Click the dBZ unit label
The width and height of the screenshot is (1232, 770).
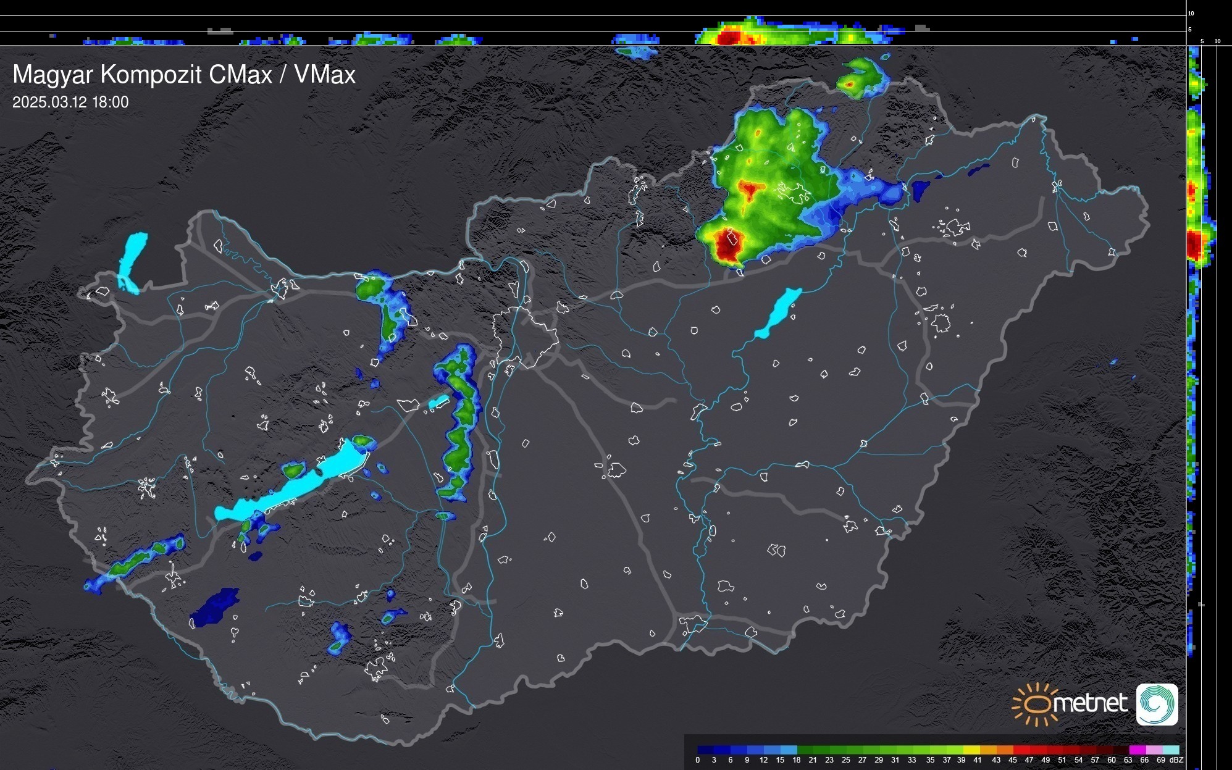[x=1176, y=760]
